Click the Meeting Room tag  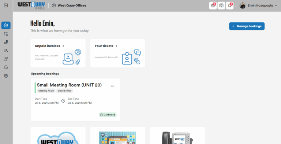(x=46, y=91)
